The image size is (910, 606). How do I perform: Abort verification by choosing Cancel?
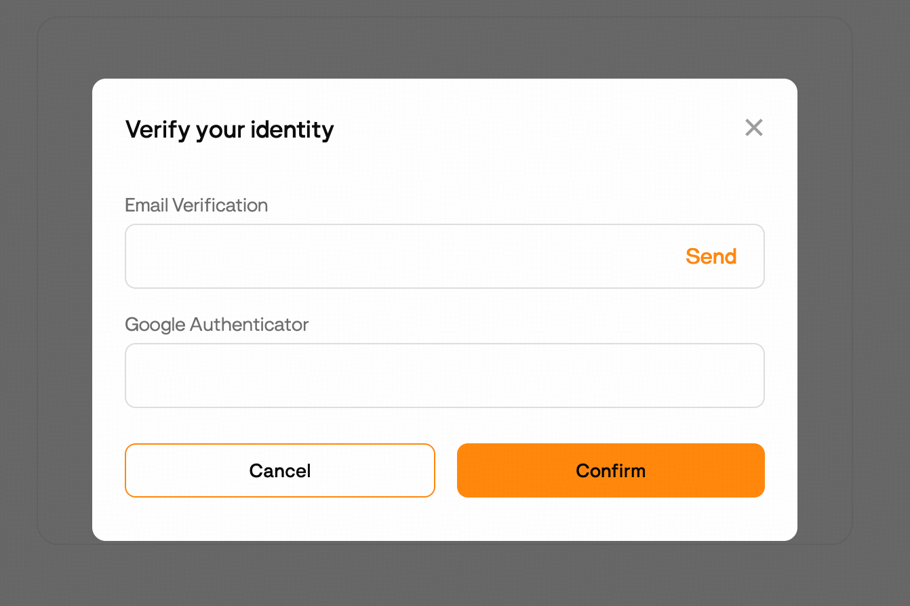(x=279, y=470)
